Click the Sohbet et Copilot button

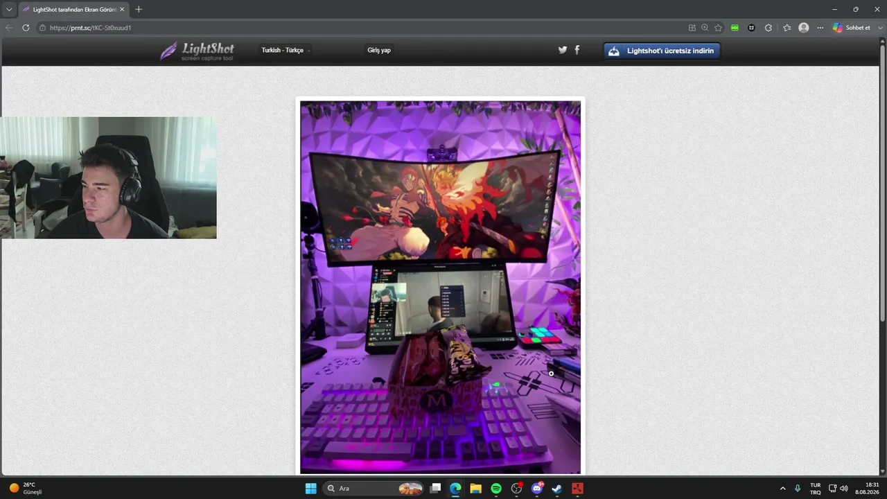[x=852, y=28]
